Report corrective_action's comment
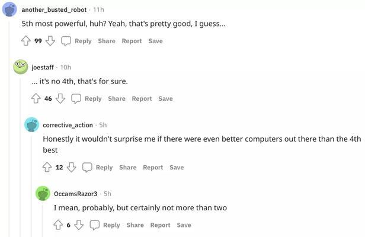The image size is (365, 237). point(153,168)
